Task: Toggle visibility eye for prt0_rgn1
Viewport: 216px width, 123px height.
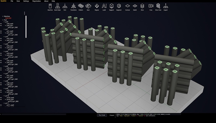Action: (1, 26)
